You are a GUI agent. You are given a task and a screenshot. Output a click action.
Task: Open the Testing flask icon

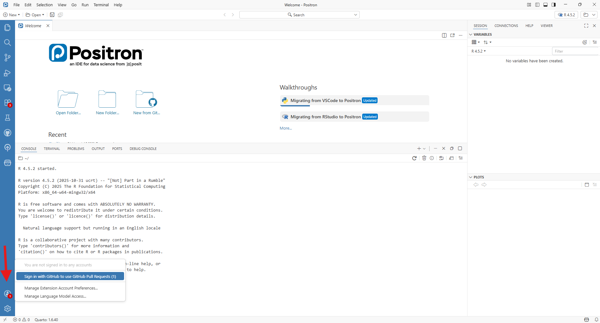8,118
